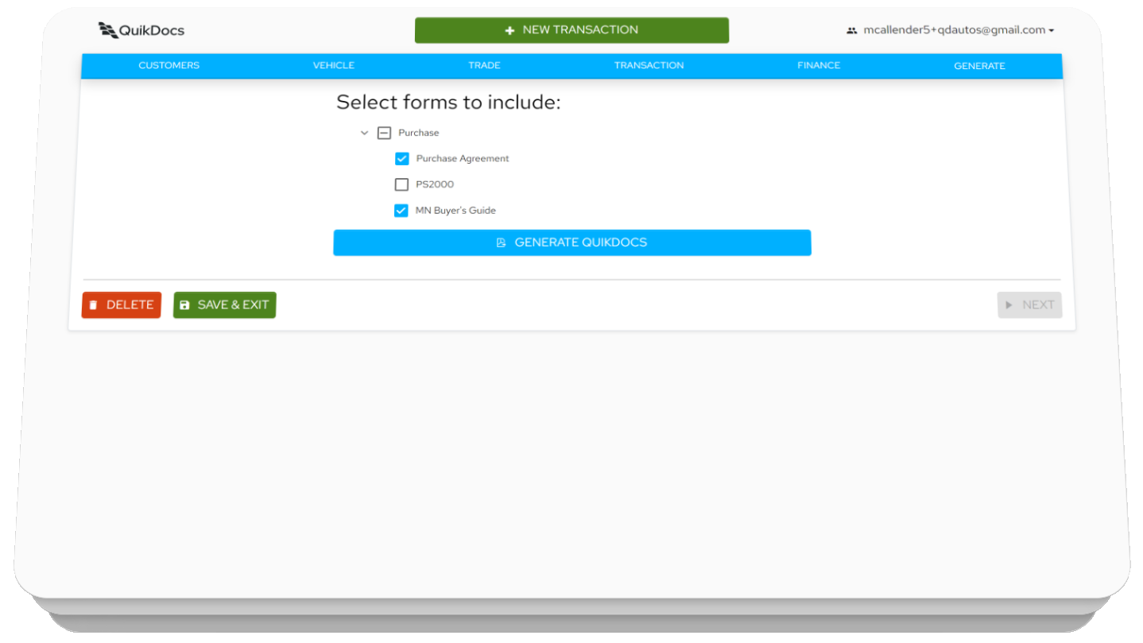This screenshot has height=643, width=1143.
Task: Click Save & Exit
Action: 225,305
